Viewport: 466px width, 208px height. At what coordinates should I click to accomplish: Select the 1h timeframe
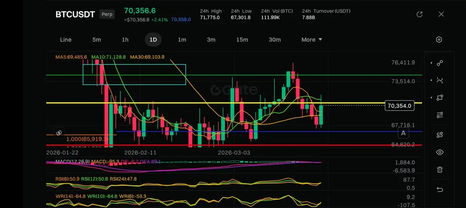click(125, 40)
